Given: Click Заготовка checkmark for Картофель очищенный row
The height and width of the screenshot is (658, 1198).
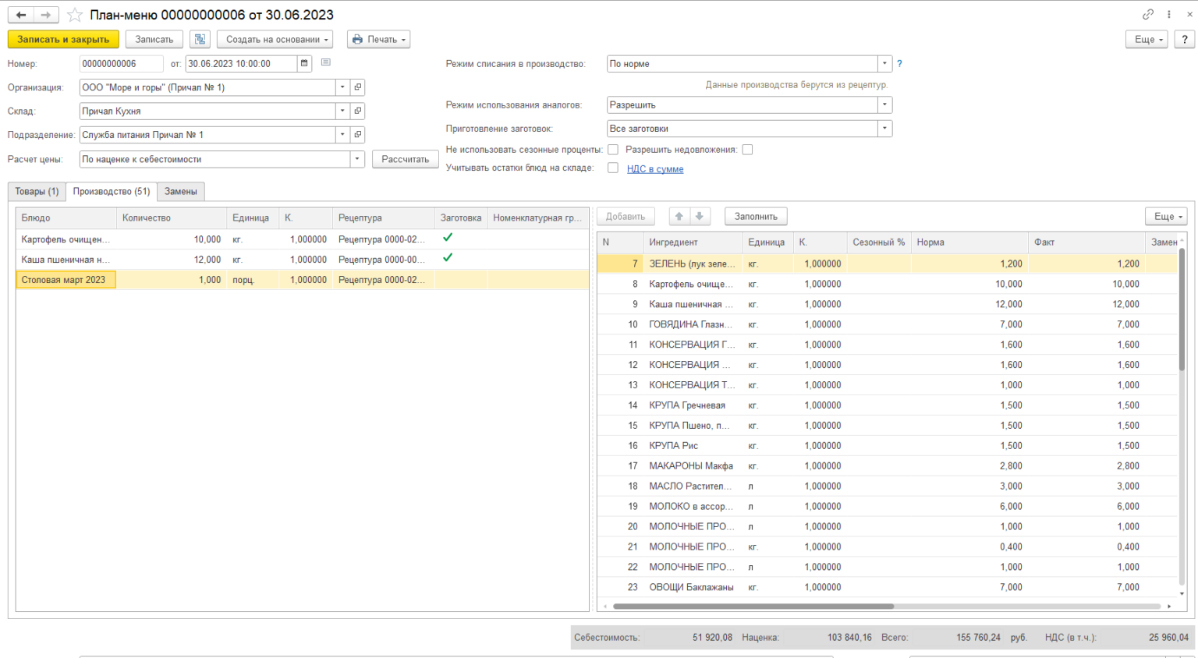Looking at the screenshot, I should click(x=448, y=238).
